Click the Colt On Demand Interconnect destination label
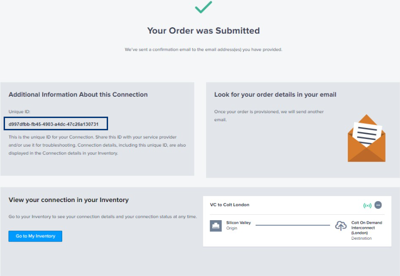The image size is (400, 276). 366,228
